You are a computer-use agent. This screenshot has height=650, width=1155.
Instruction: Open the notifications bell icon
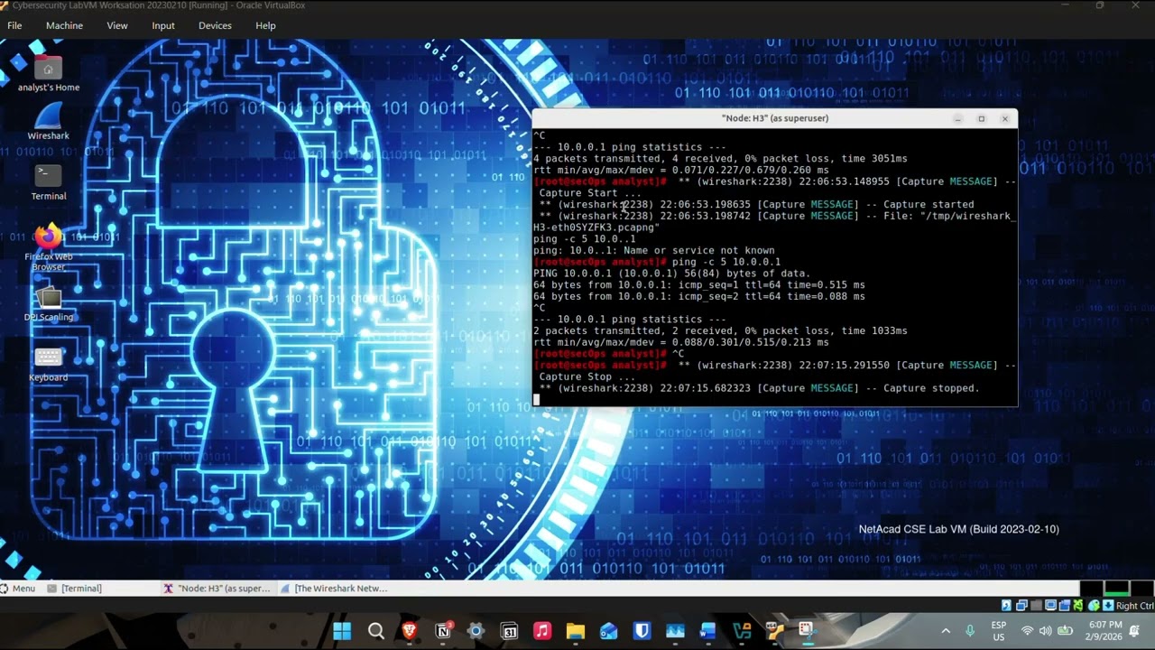[1135, 631]
